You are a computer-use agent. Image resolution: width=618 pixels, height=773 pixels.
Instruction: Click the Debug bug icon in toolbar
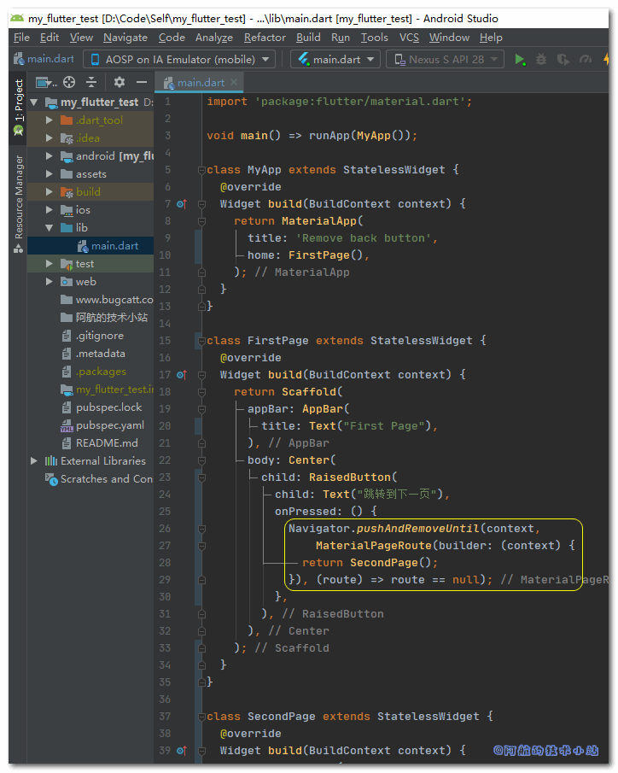541,60
